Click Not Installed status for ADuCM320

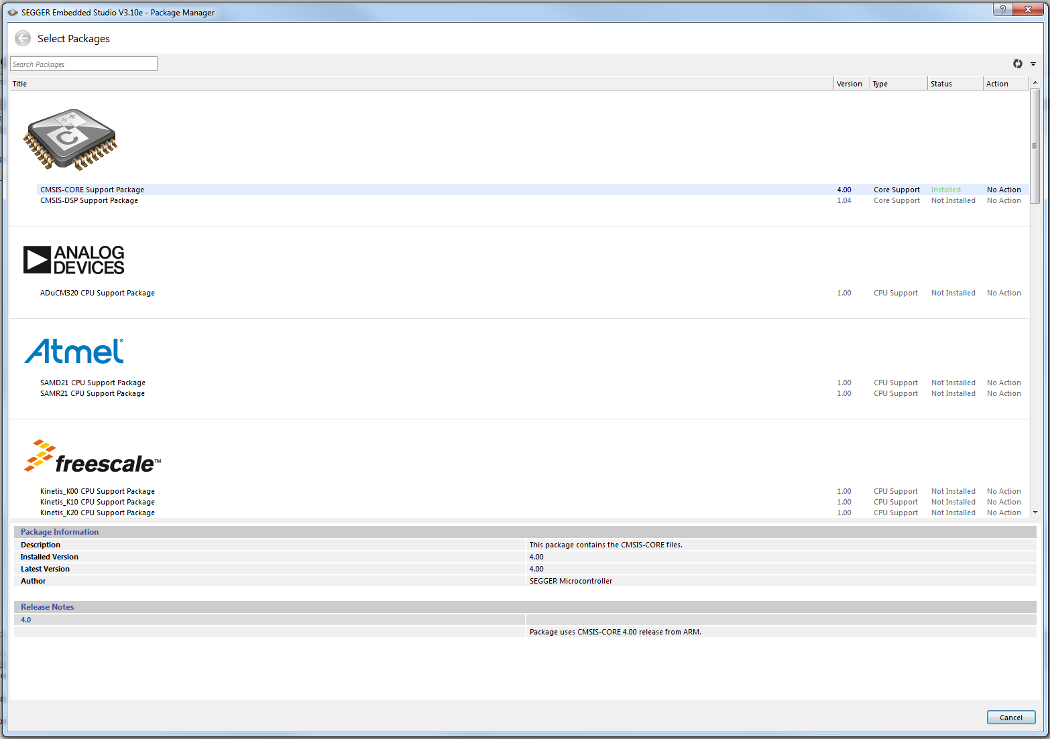[953, 293]
